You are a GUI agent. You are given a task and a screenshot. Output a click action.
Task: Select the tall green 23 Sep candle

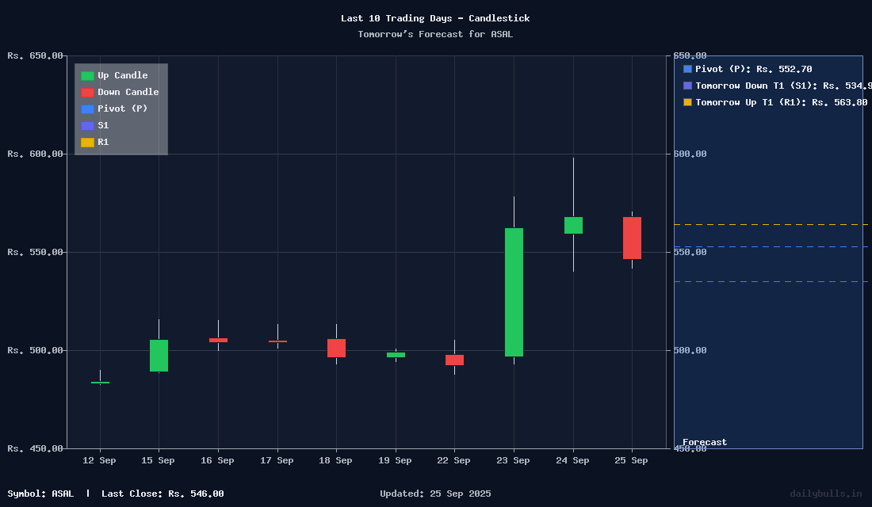point(514,292)
